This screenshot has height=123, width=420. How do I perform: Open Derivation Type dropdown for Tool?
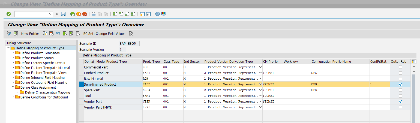[260, 96]
